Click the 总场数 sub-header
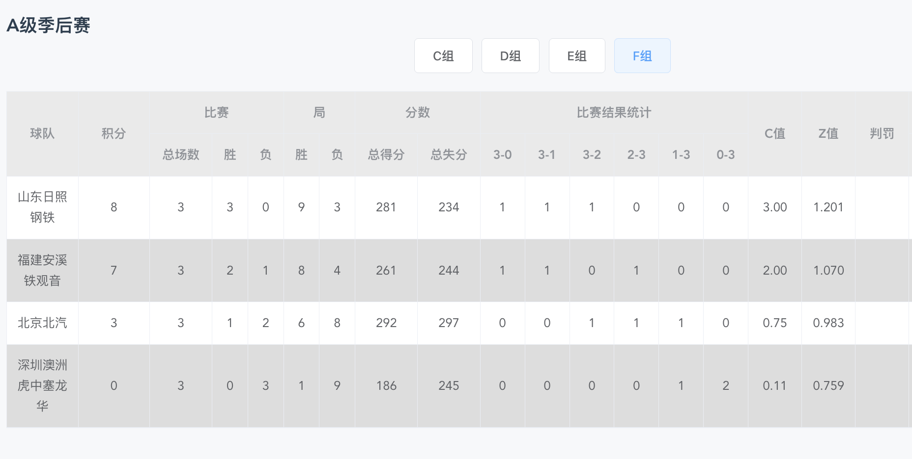 tap(181, 154)
